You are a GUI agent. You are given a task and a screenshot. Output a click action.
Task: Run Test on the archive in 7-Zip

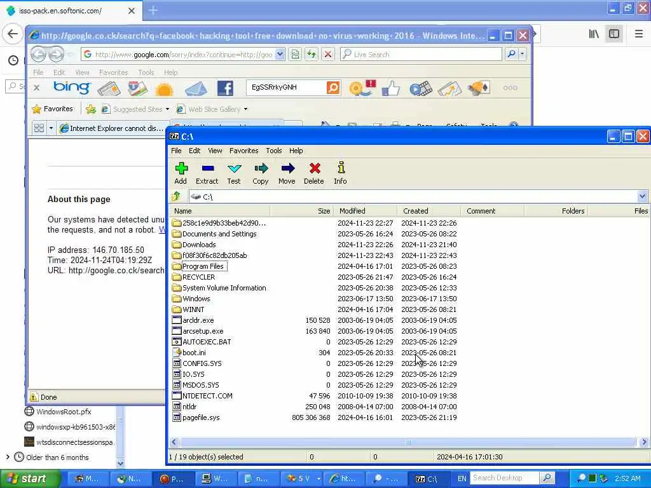(234, 173)
